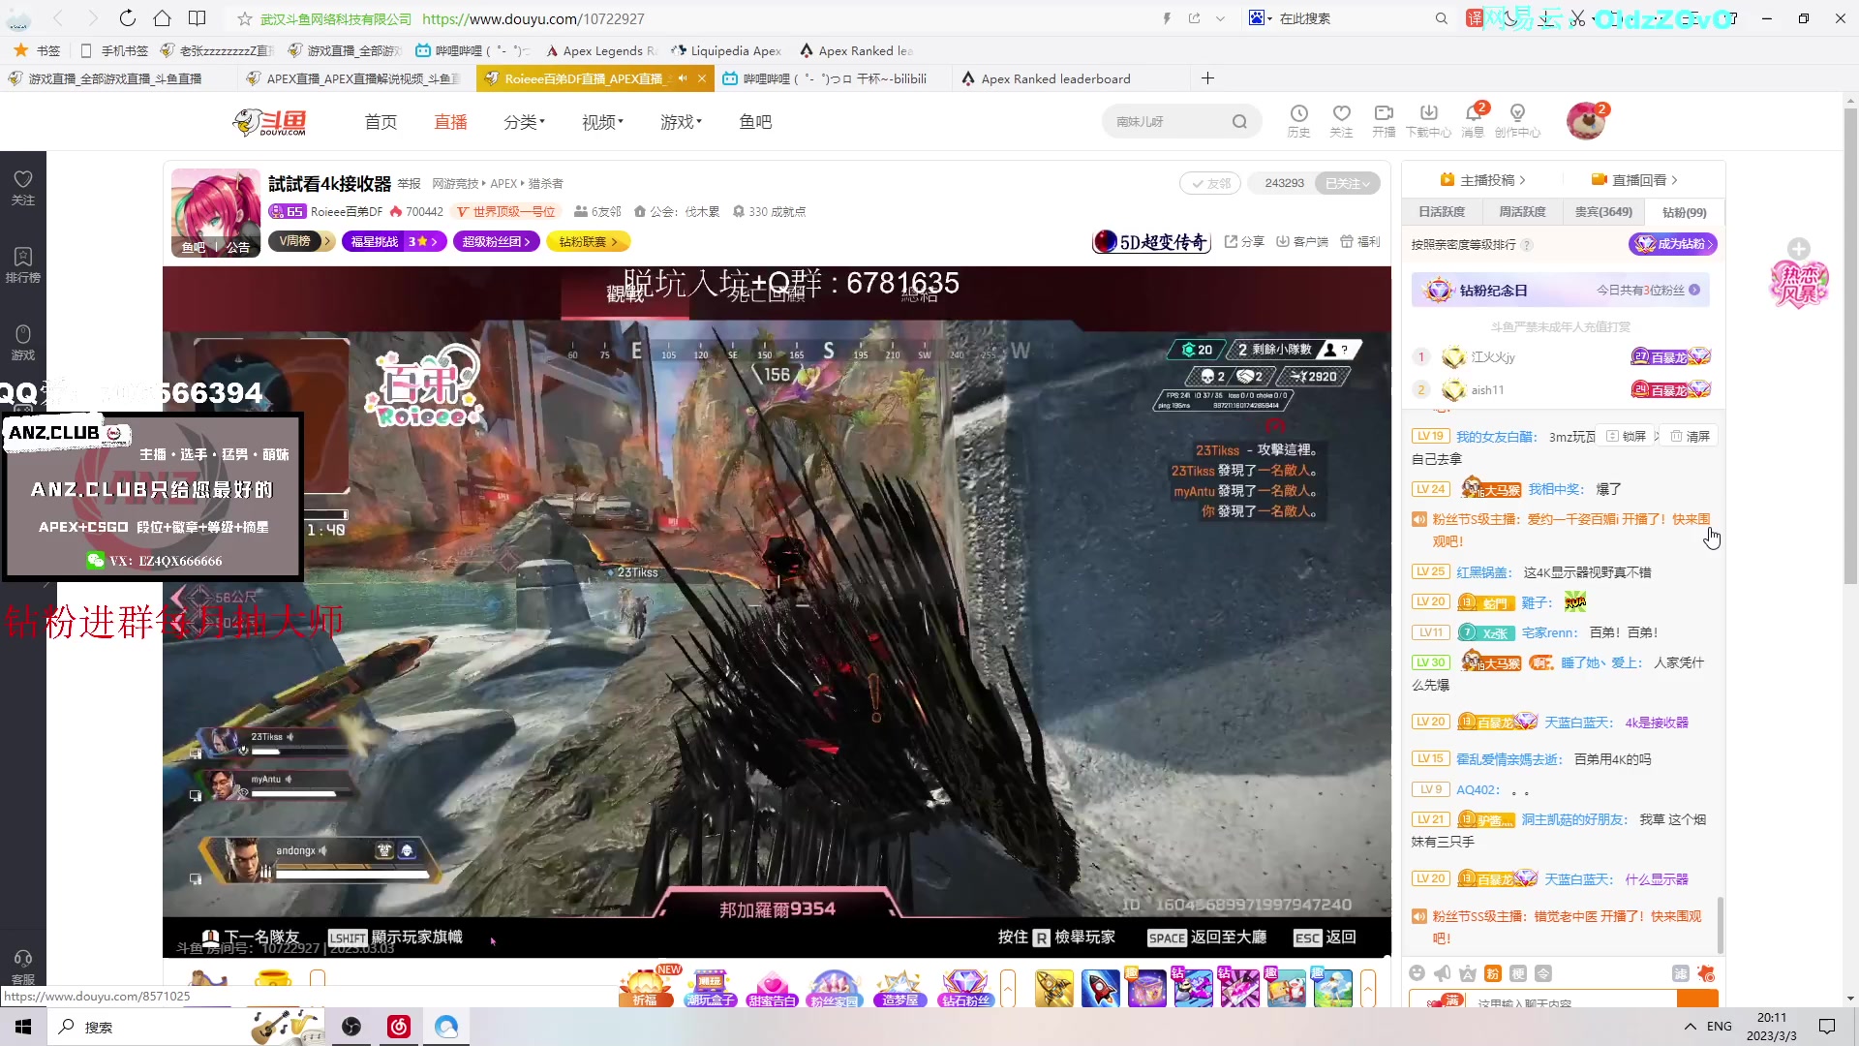The height and width of the screenshot is (1046, 1859).
Task: Expand the 分类 dropdown in navigation
Action: 524,122
